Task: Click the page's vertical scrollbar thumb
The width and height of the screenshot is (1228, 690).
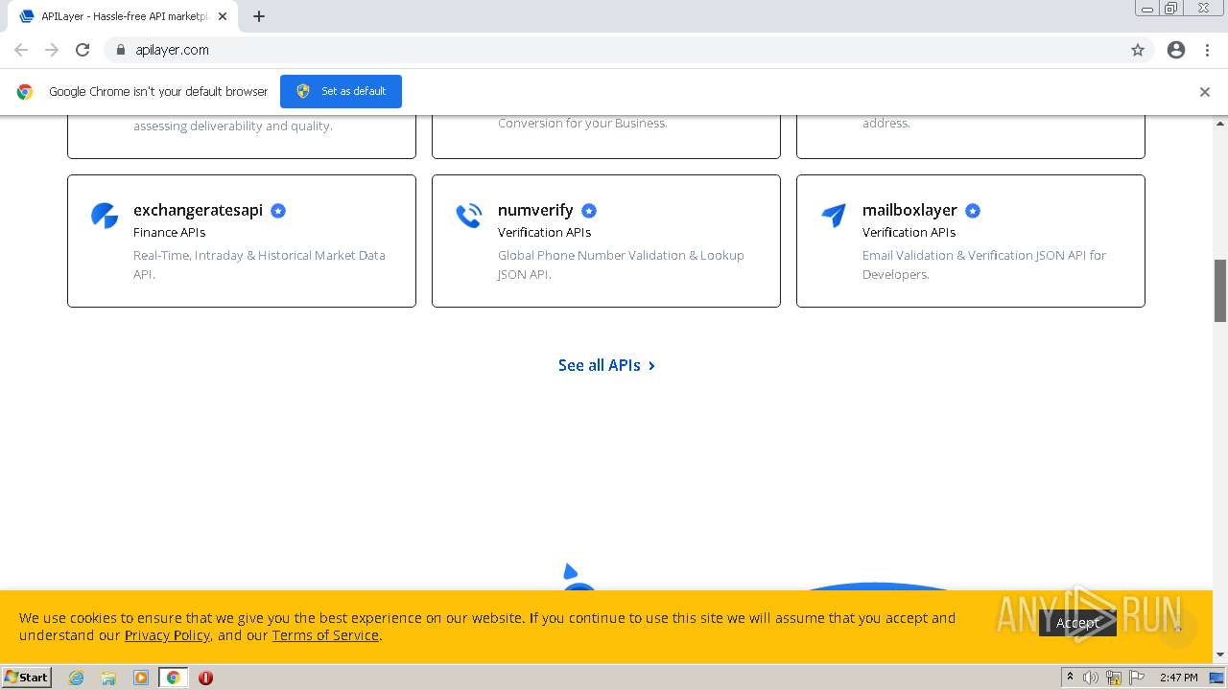Action: tap(1220, 290)
